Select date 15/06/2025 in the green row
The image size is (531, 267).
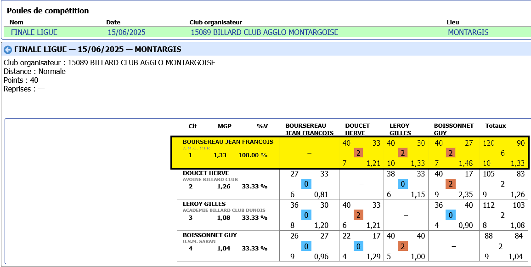point(126,32)
